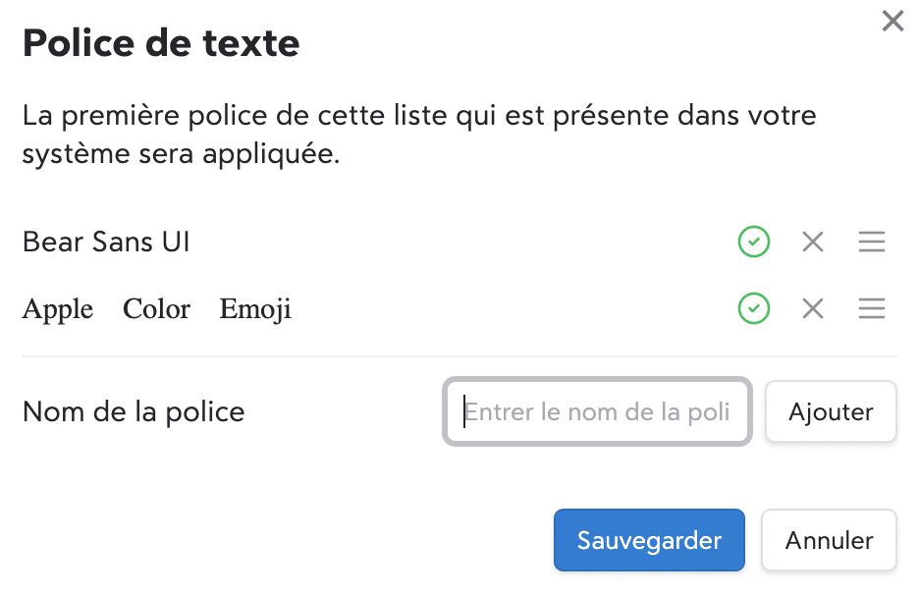Click the Police de texte heading
The image size is (919, 597).
pos(161,43)
